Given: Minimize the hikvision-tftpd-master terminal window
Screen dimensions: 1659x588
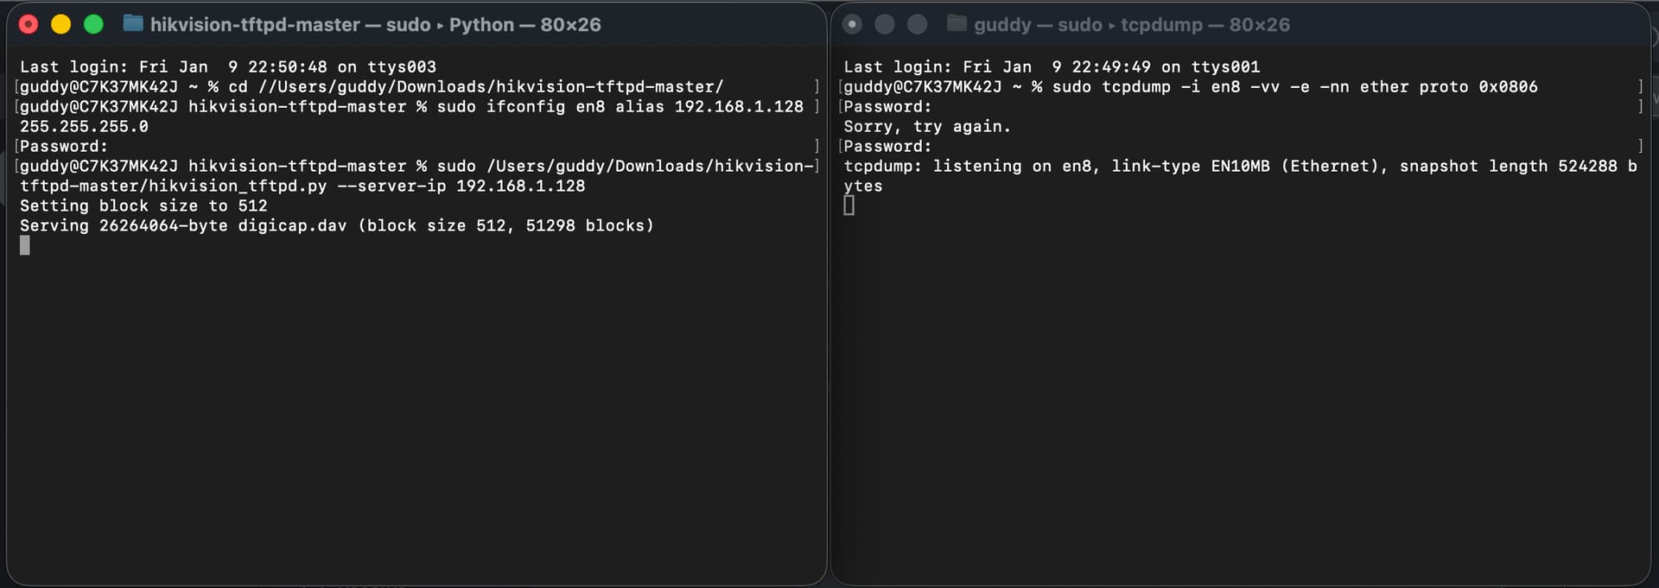Looking at the screenshot, I should (60, 24).
